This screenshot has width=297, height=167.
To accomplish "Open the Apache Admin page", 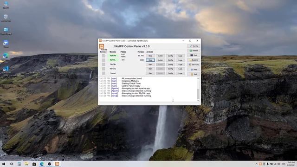I will click(160, 56).
